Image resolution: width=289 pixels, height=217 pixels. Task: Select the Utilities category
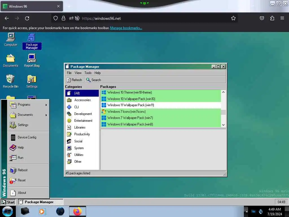click(82, 155)
